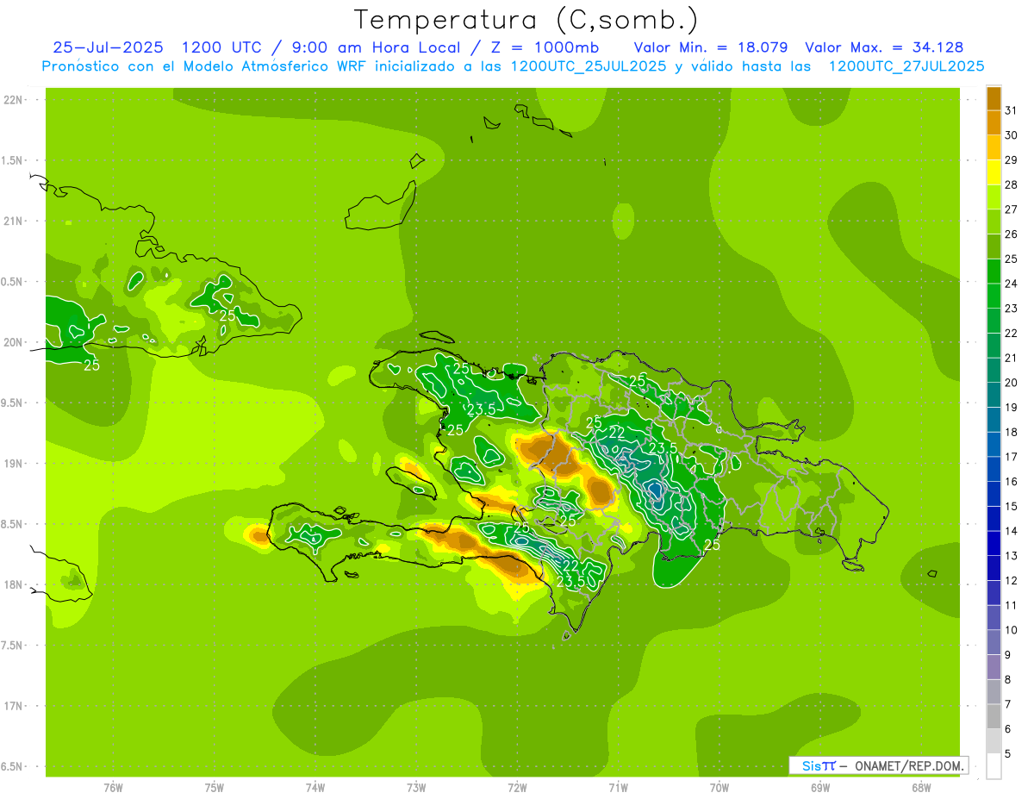Click the dark orange swatch above legend 31
This screenshot has width=1034, height=799.
tap(994, 98)
